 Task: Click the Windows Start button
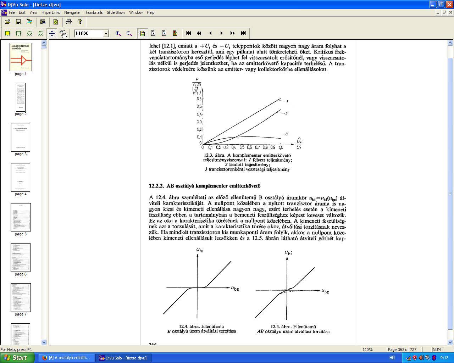[x=17, y=358]
